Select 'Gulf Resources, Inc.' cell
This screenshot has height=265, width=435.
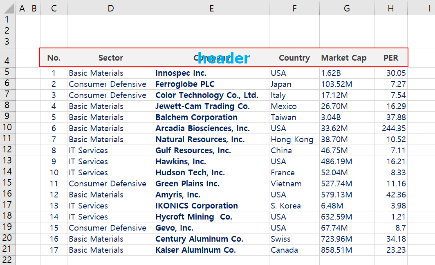211,150
